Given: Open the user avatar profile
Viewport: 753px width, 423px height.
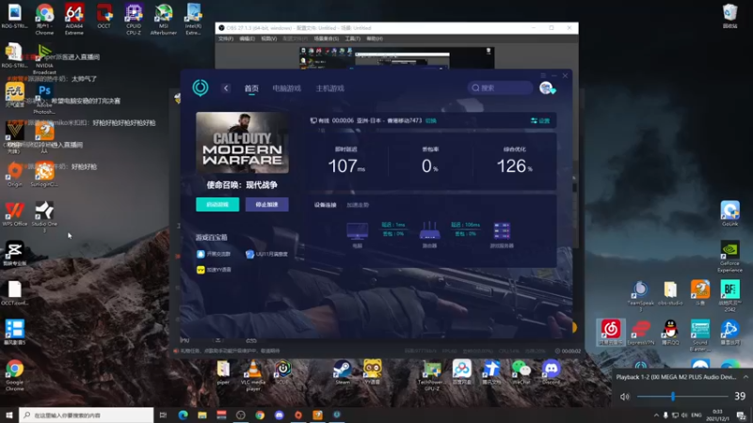Looking at the screenshot, I should [x=546, y=87].
